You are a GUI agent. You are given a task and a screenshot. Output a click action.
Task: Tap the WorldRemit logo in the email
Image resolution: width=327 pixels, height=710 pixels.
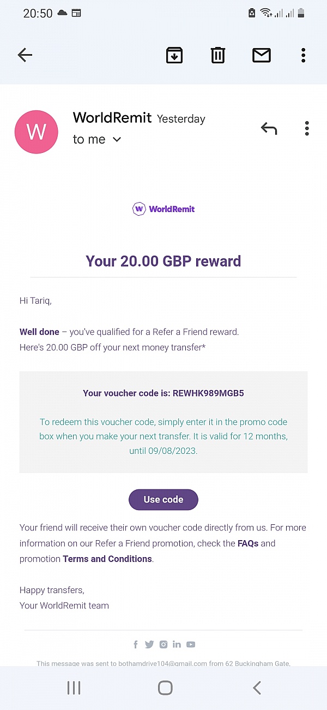tap(163, 209)
